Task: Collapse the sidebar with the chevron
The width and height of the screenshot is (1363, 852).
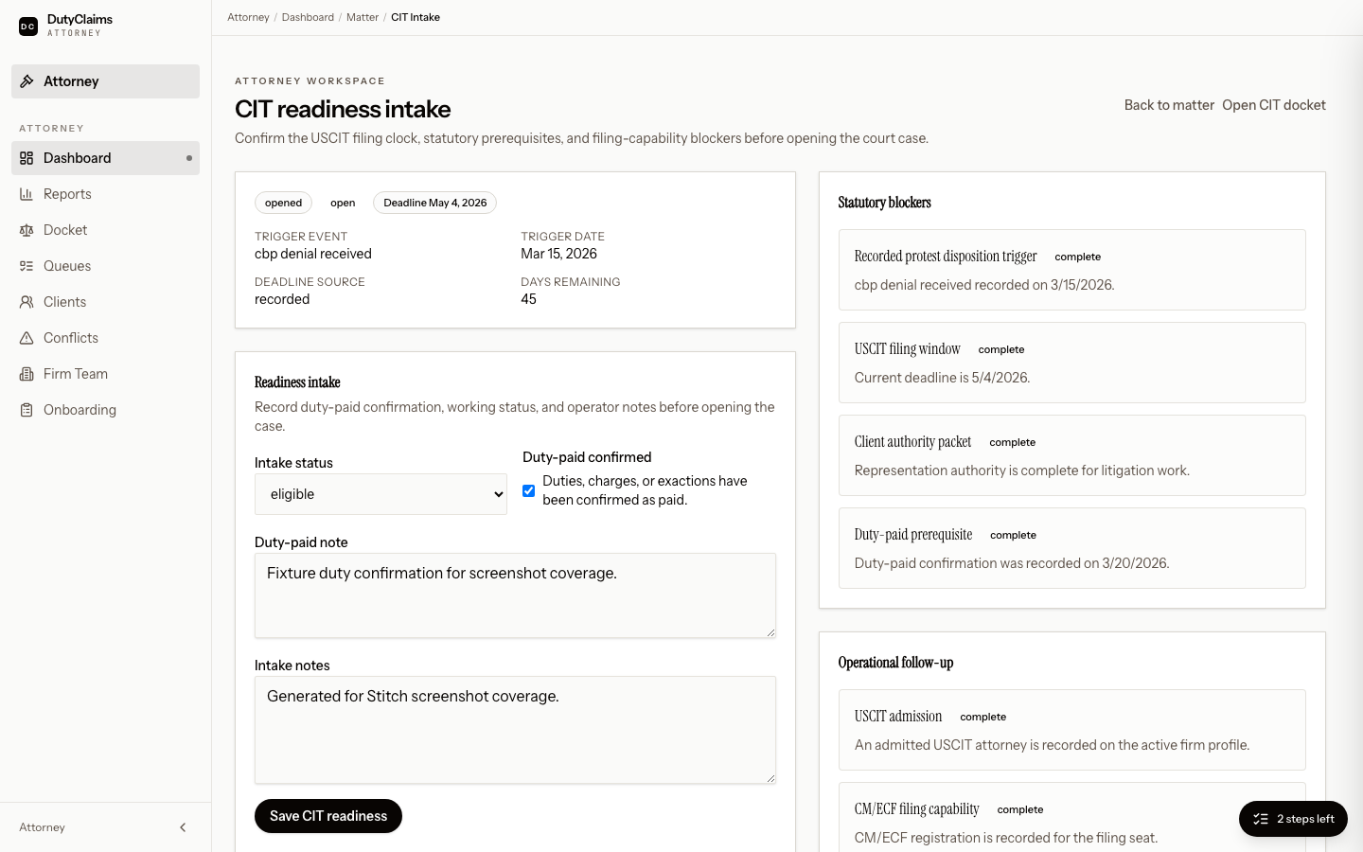Action: pyautogui.click(x=183, y=827)
